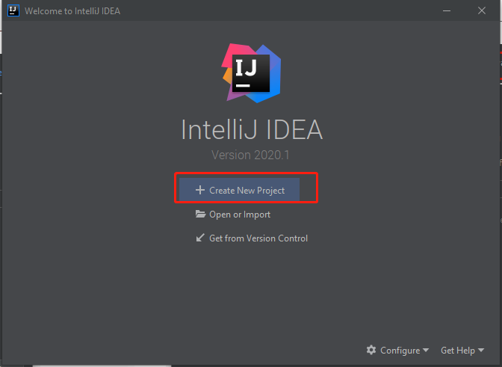The width and height of the screenshot is (502, 367).
Task: Expand the Configure dropdown arrow
Action: [x=426, y=351]
